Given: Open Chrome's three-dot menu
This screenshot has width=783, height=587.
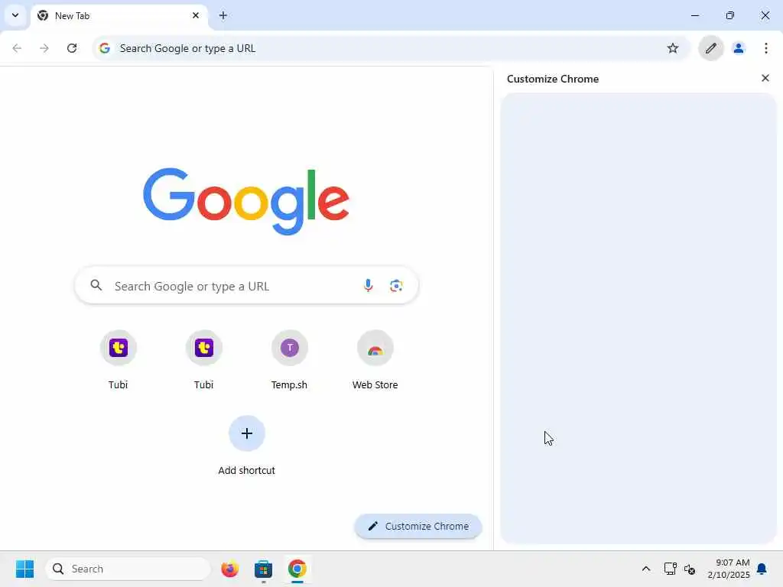Looking at the screenshot, I should pos(765,48).
